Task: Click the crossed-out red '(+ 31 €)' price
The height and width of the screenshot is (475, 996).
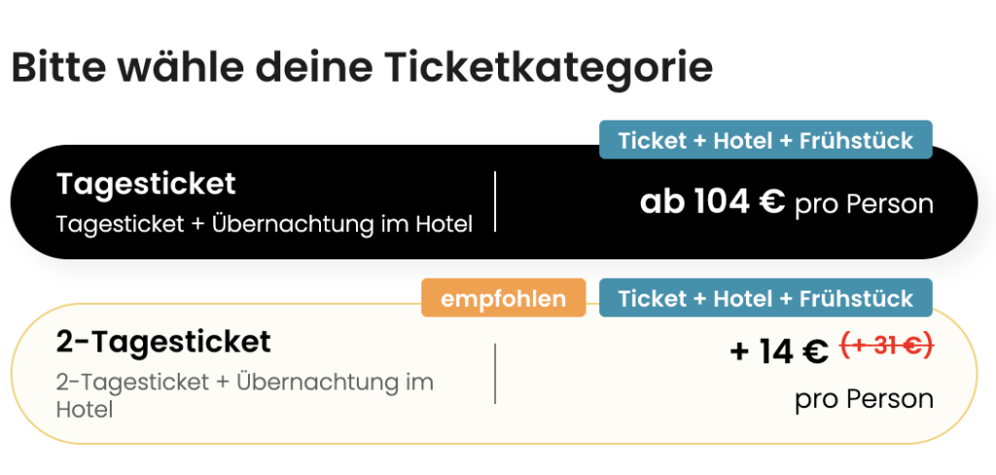Action: [886, 345]
